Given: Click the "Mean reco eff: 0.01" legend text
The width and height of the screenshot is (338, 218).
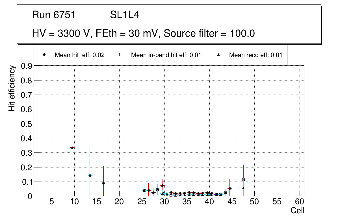Looking at the screenshot, I should click(x=255, y=55).
